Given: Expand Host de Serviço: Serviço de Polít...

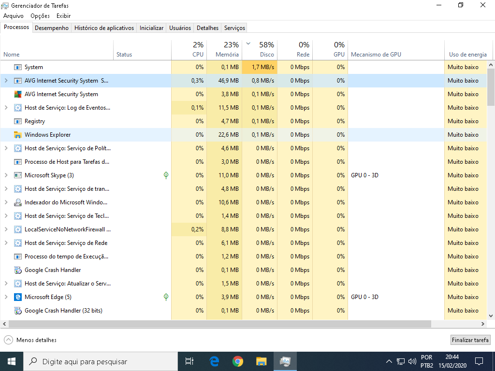Looking at the screenshot, I should pyautogui.click(x=6, y=148).
